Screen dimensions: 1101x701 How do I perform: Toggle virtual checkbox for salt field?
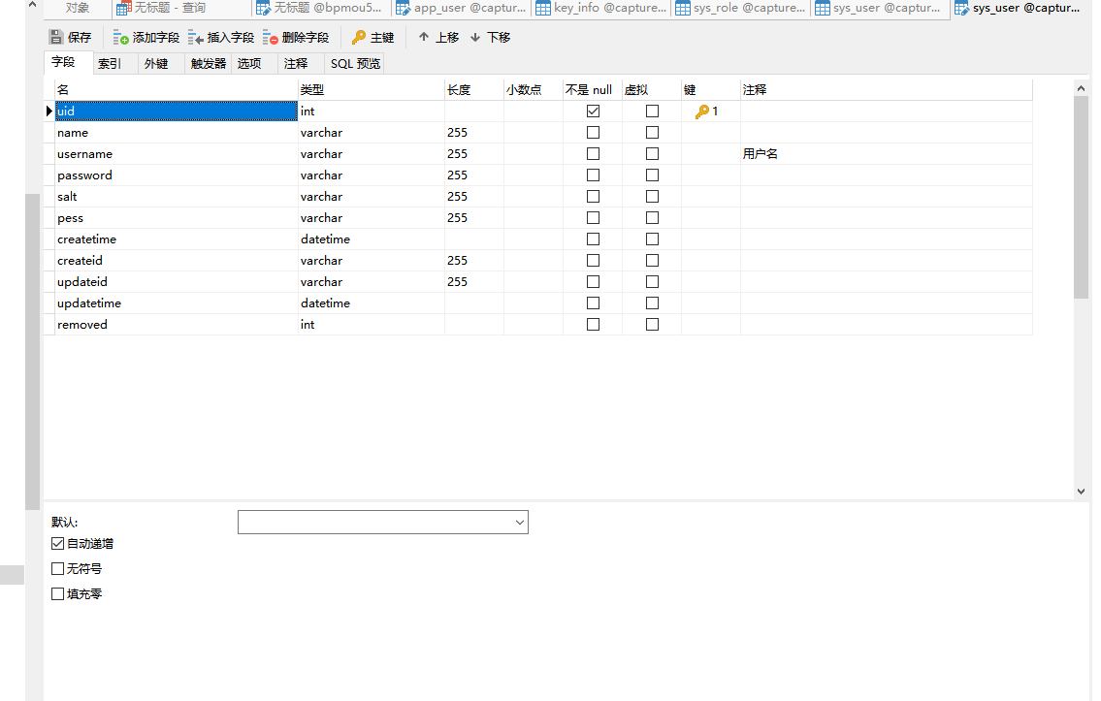[652, 197]
